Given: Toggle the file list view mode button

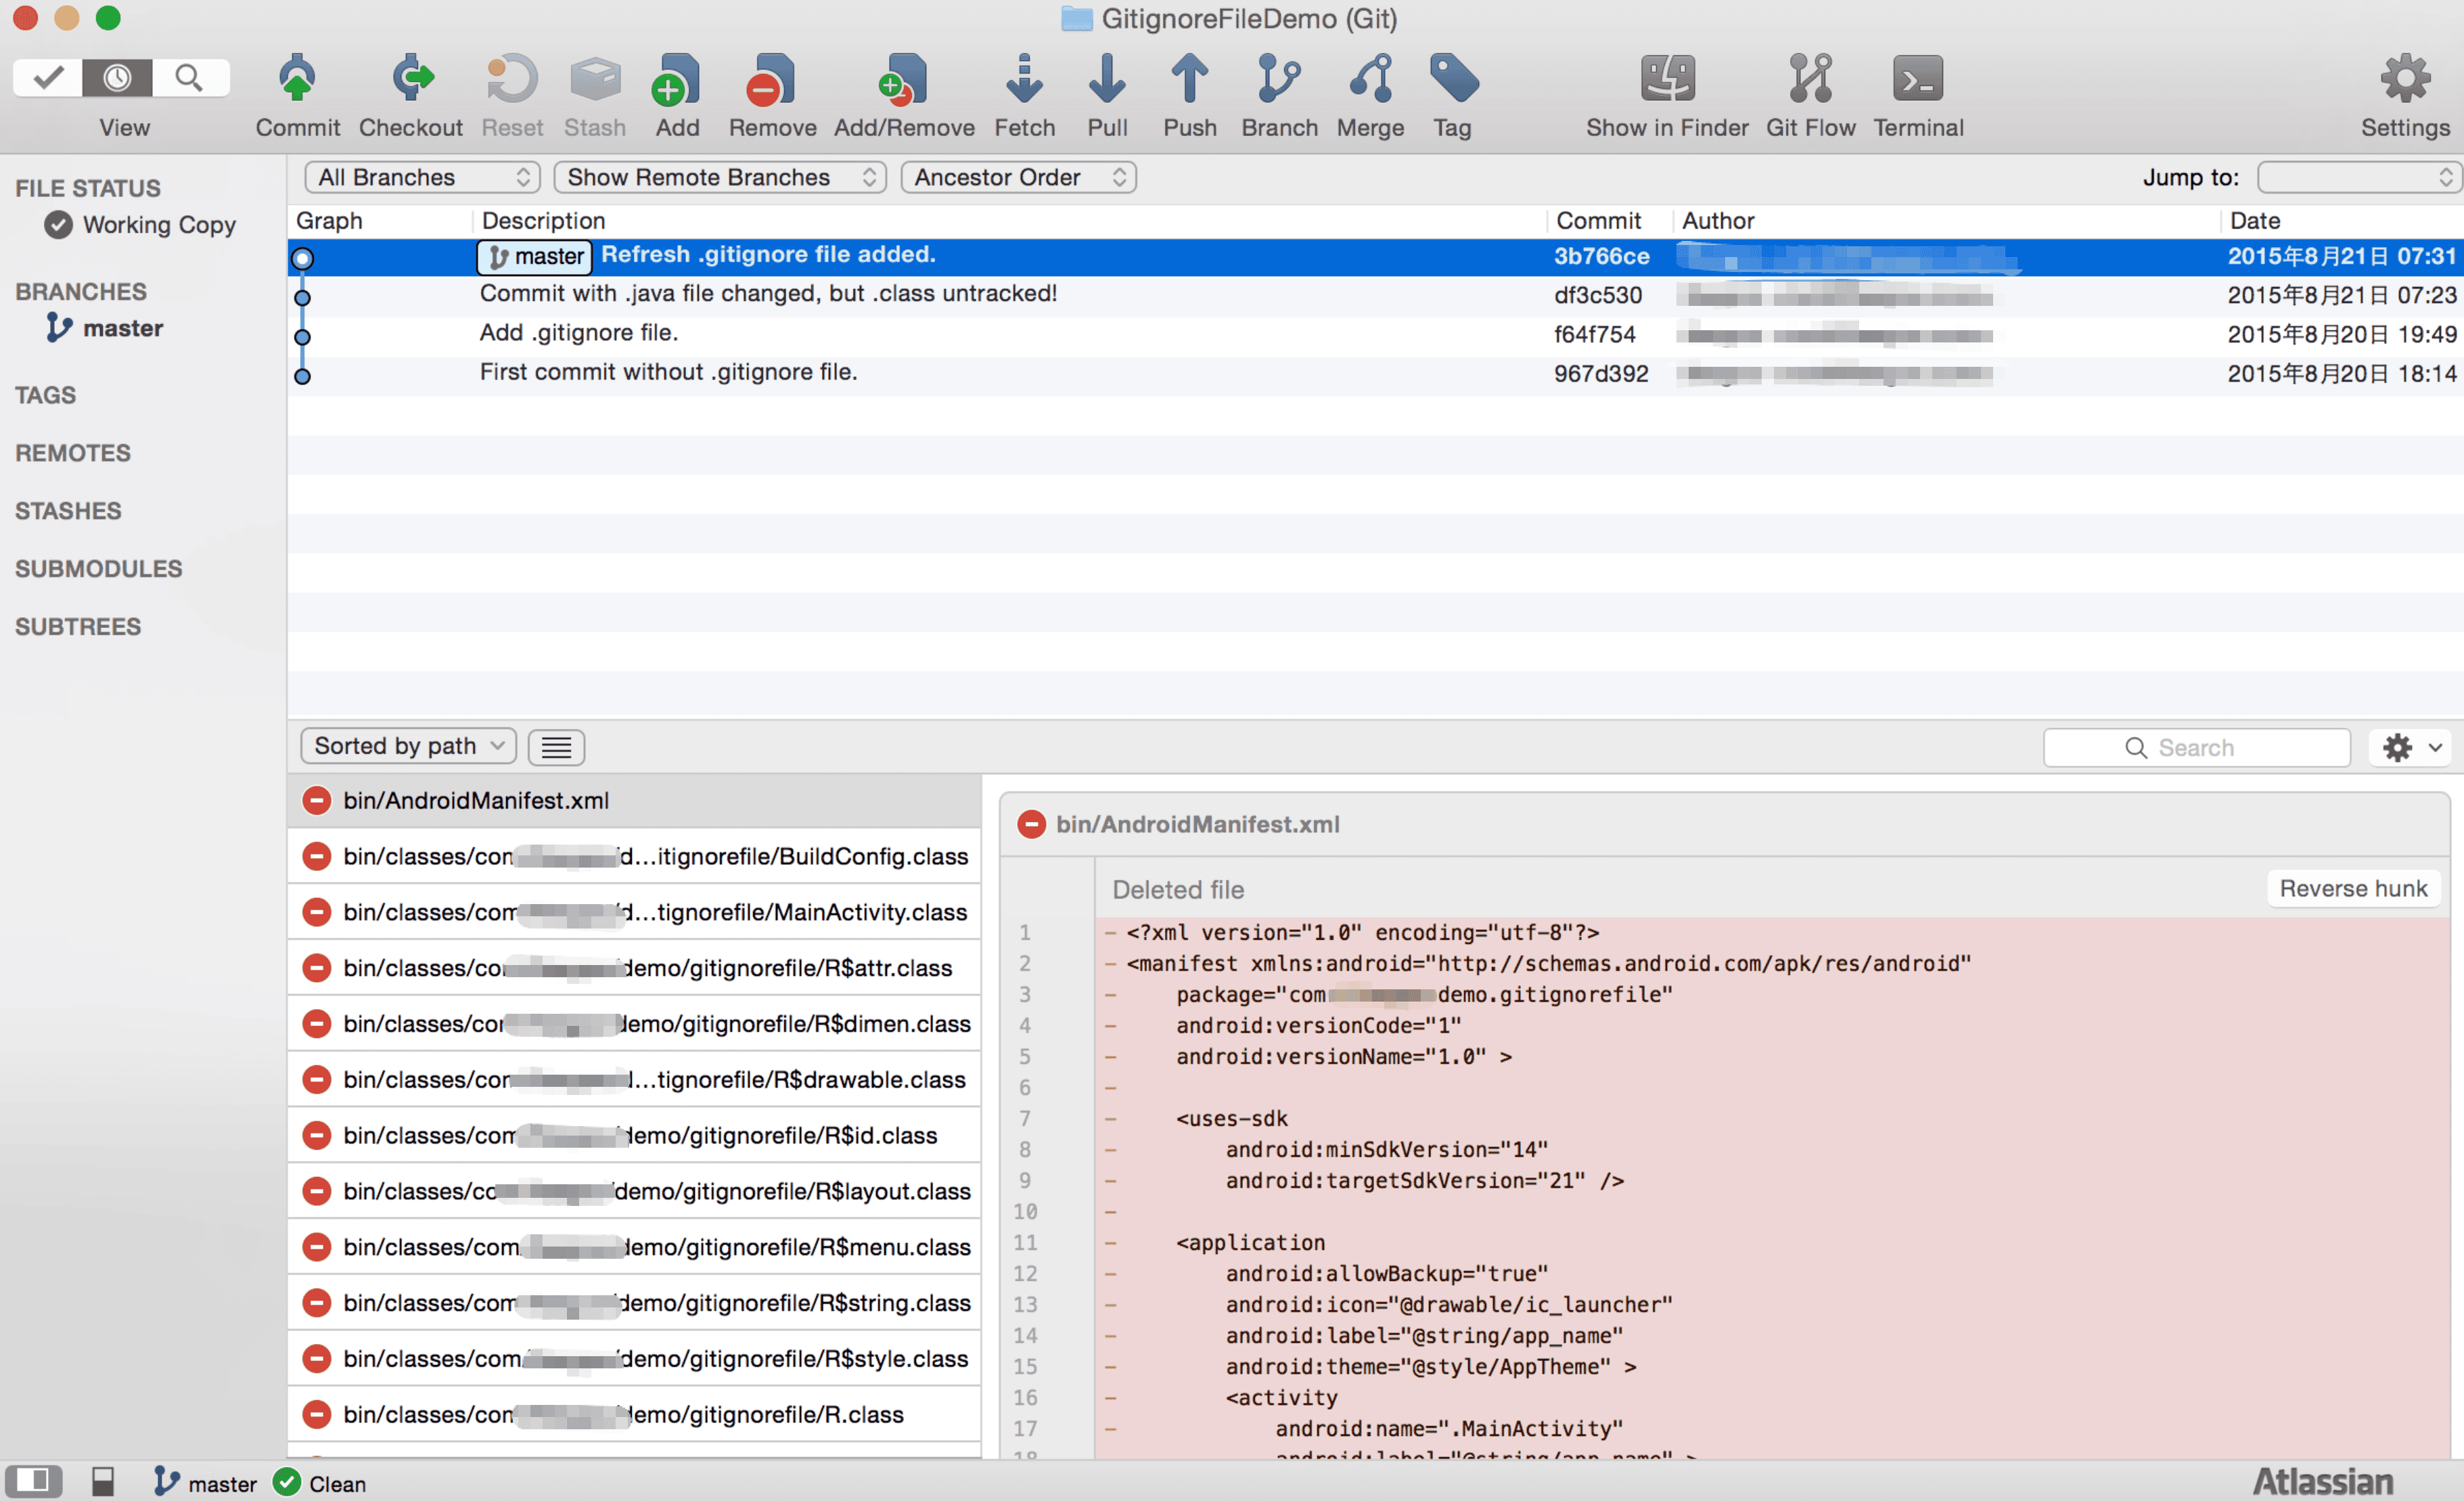Looking at the screenshot, I should point(556,747).
